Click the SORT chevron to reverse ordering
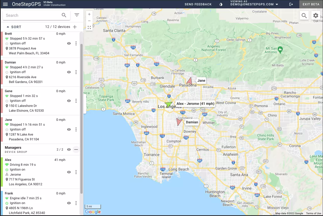The height and width of the screenshot is (216, 323). 8,27
